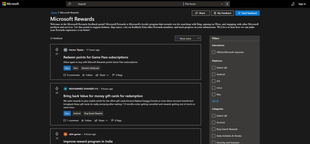Open flags on the Game Pass post
Viewport: 310px width, 144px height.
click(117, 75)
